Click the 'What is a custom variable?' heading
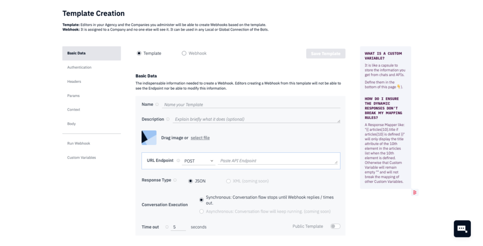 (383, 56)
